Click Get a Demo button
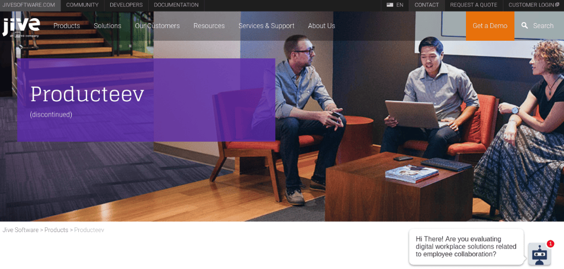Screen dimensions: 564x269 tap(490, 26)
